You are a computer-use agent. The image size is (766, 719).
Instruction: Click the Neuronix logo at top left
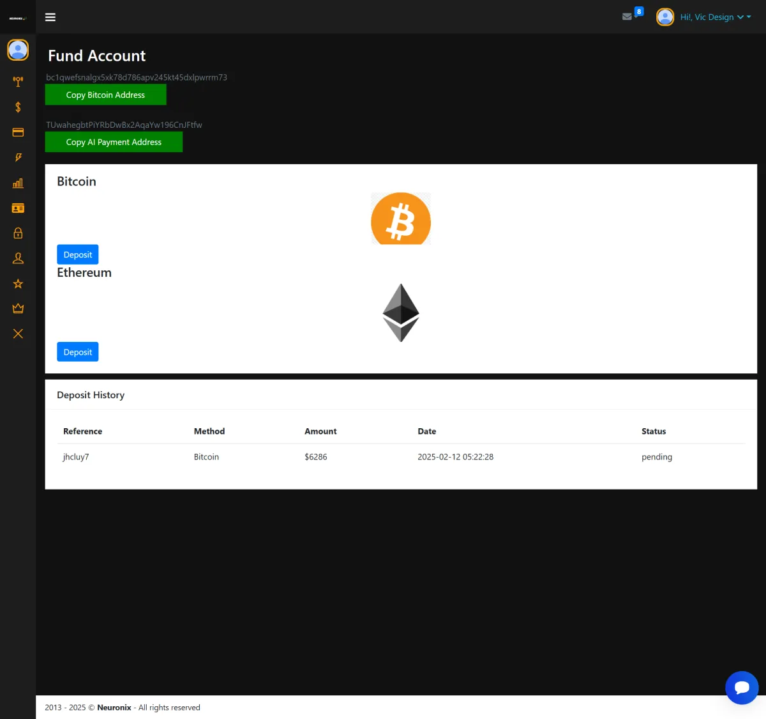point(17,19)
